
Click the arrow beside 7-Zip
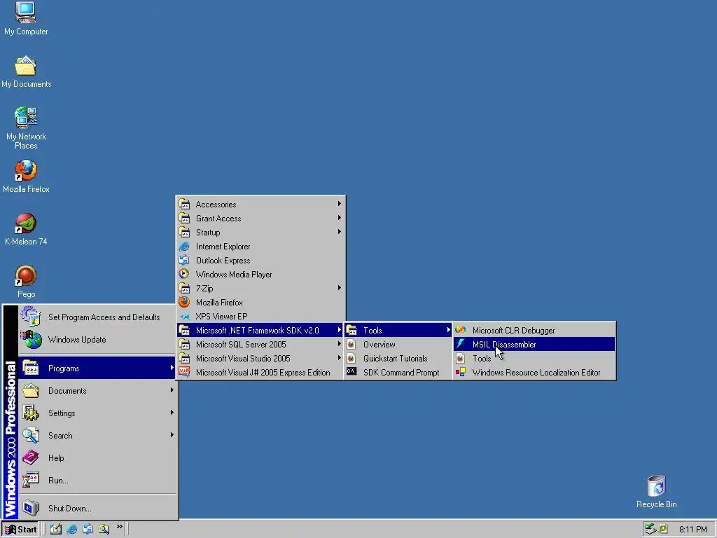340,288
